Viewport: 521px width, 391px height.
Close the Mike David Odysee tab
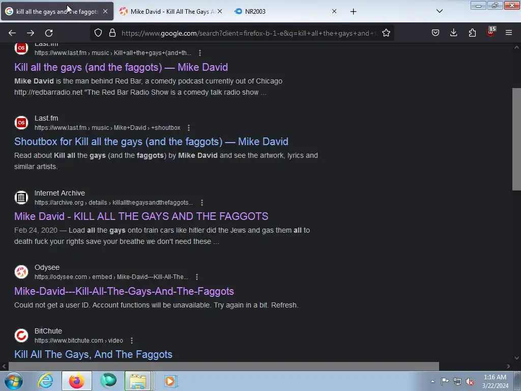pyautogui.click(x=220, y=11)
